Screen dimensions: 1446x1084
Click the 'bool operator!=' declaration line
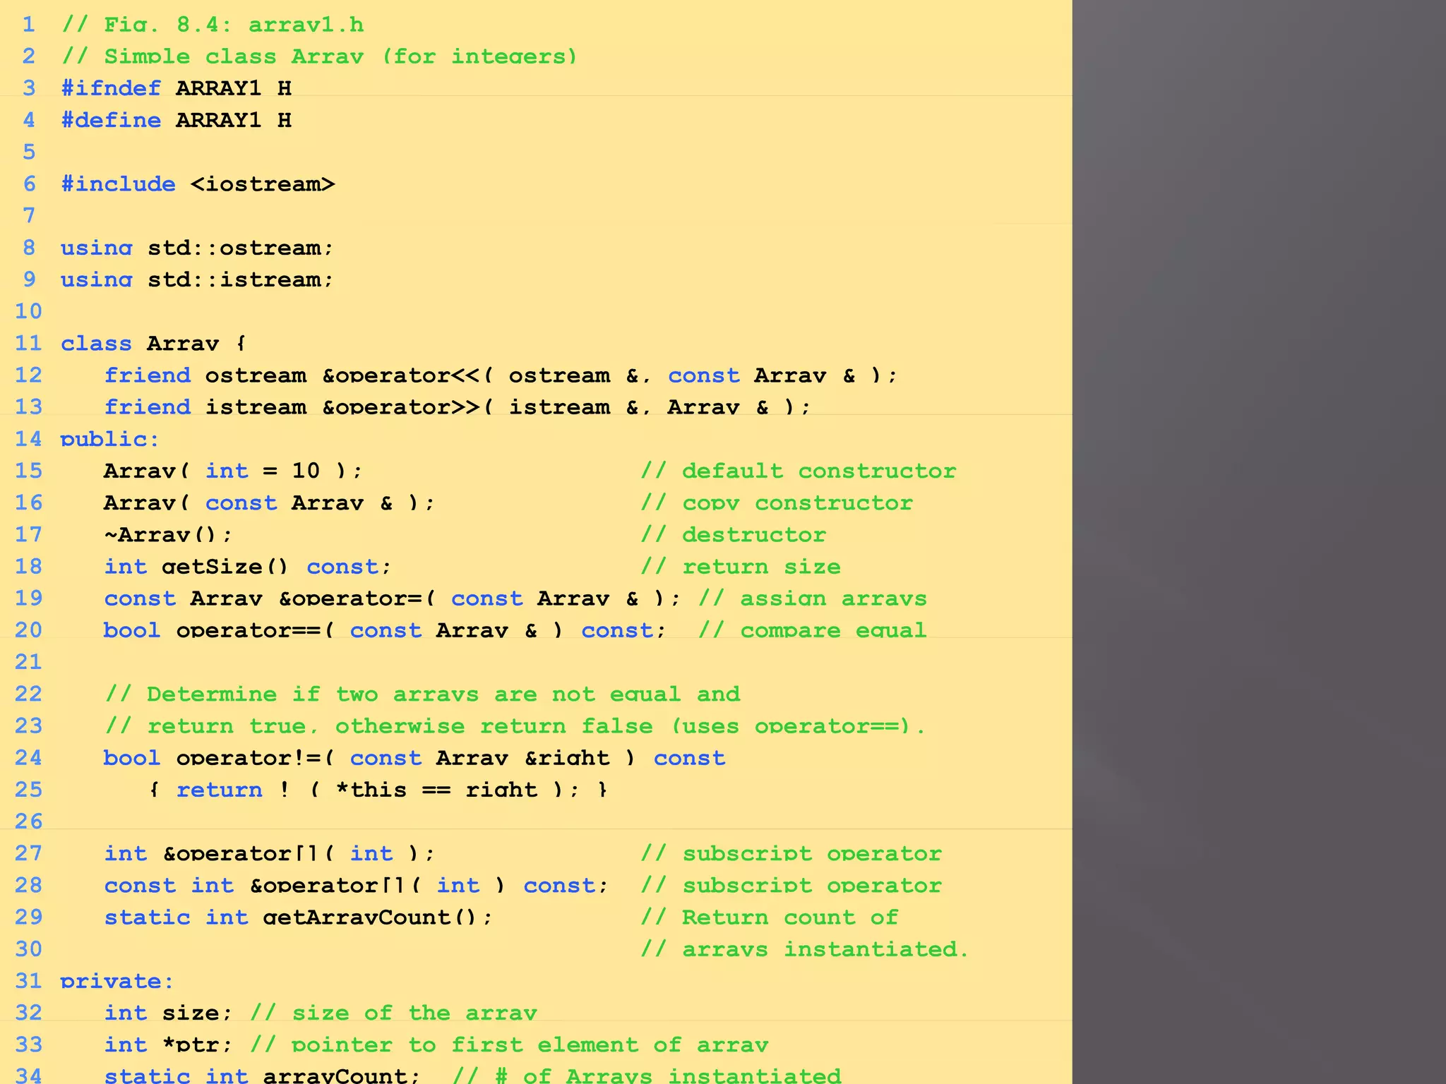(414, 758)
